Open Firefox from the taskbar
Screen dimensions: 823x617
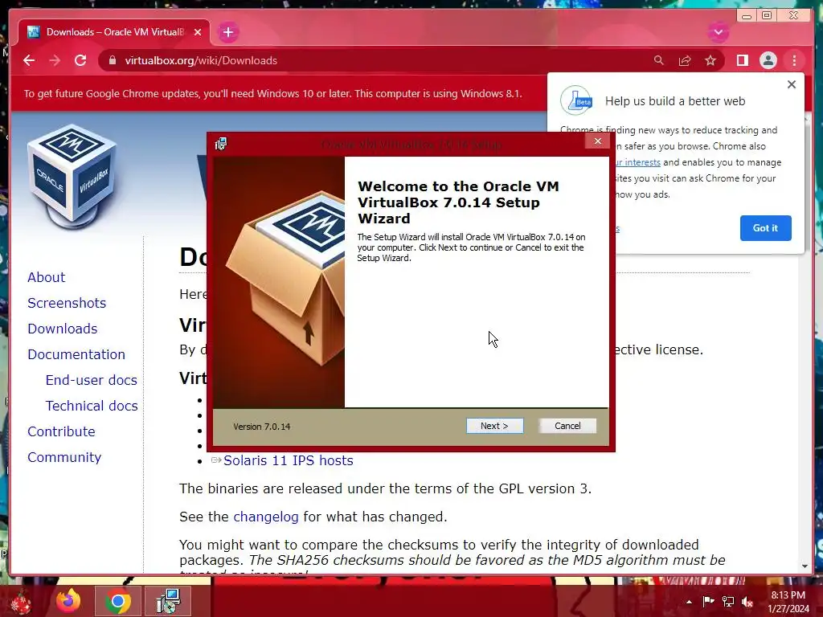coord(68,601)
